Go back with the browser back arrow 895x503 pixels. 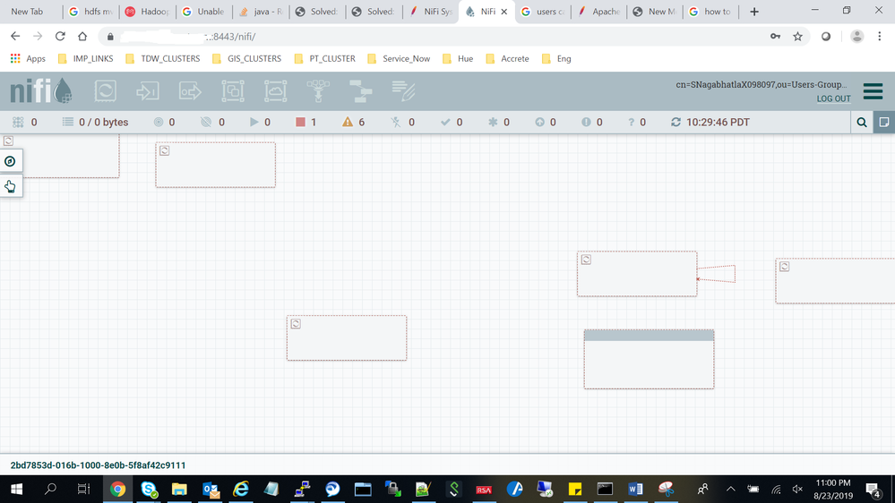pyautogui.click(x=15, y=37)
